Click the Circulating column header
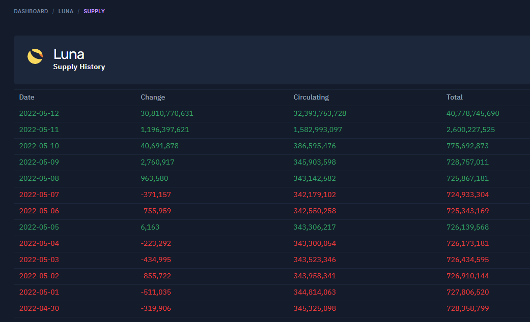This screenshot has height=322, width=530. 311,97
